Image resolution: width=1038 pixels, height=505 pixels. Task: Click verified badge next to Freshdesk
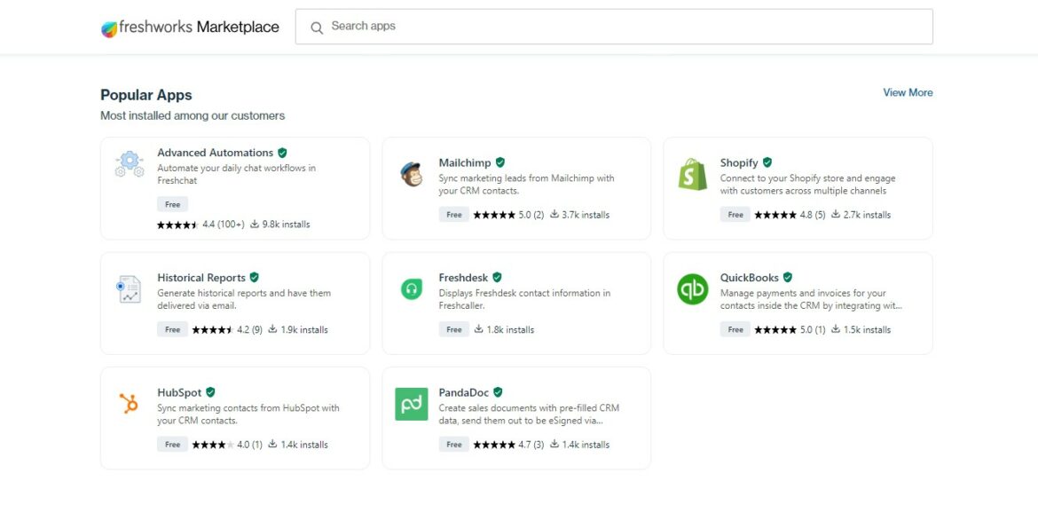[x=497, y=277]
